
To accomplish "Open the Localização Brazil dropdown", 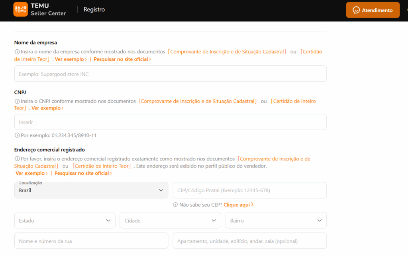I will tap(91, 190).
